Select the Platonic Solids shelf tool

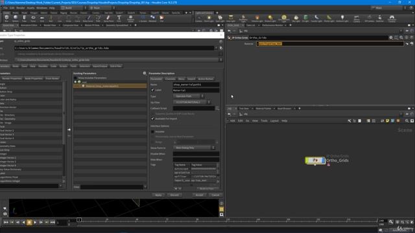130,19
